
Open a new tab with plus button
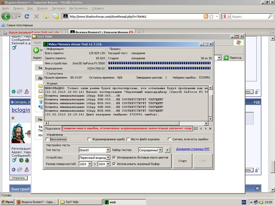(x=139, y=32)
